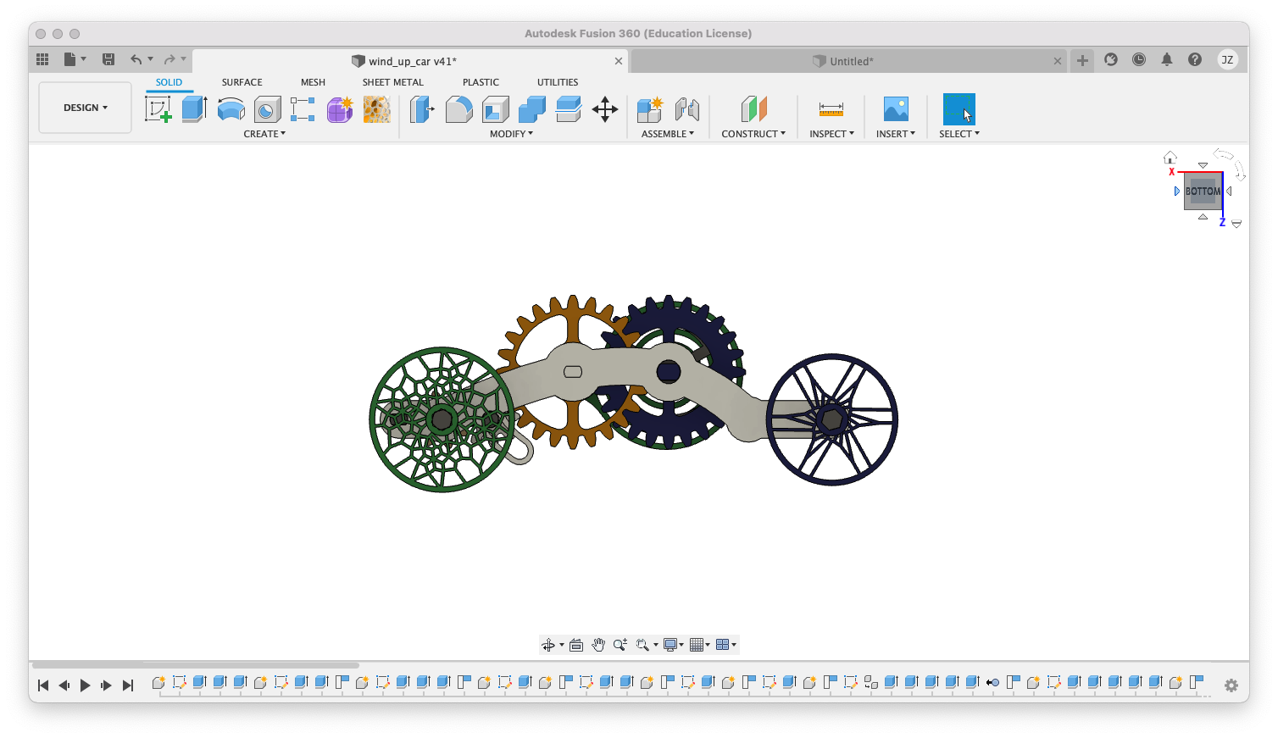Start a new sketch with Create Sketch
Screen dimensions: 1278x738
[x=158, y=109]
